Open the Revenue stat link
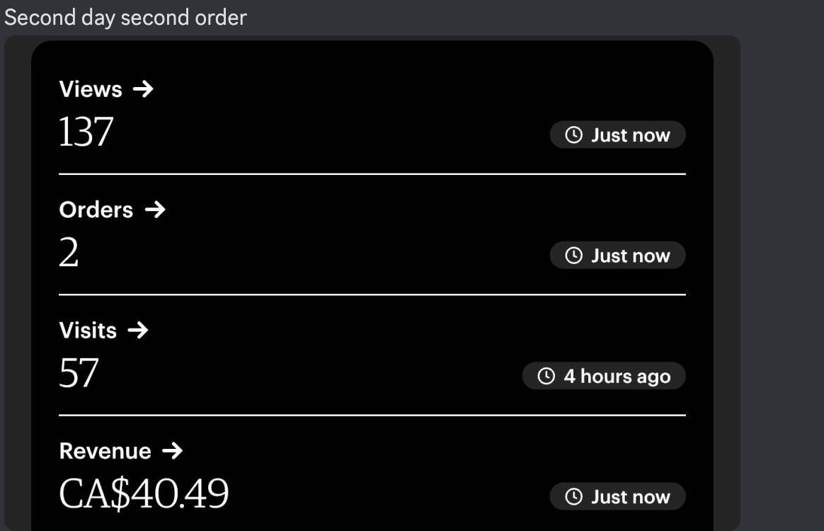This screenshot has width=824, height=531. coord(105,451)
